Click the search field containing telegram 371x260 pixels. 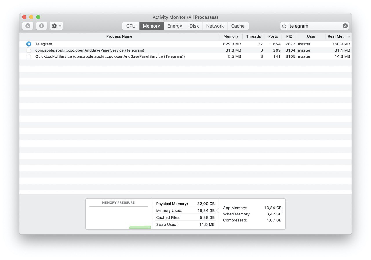(314, 26)
